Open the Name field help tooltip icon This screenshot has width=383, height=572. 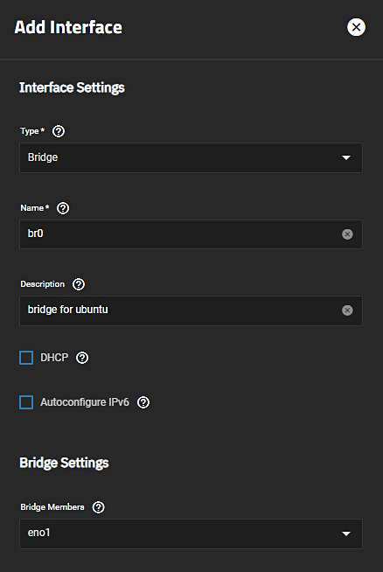(63, 208)
